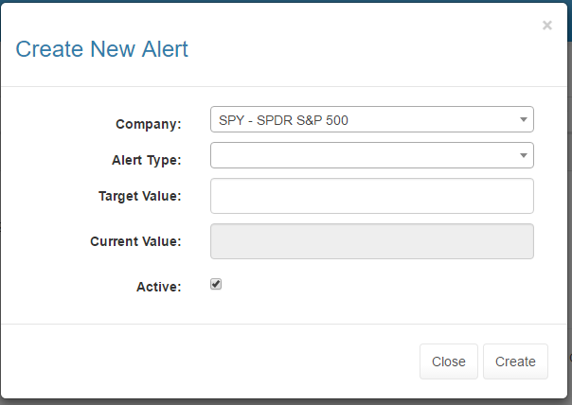Click the Alert Type dropdown arrow
The image size is (572, 405).
[523, 156]
